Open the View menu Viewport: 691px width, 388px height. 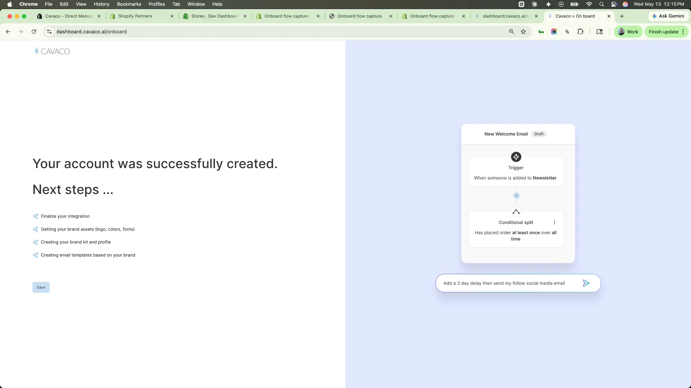pos(81,4)
